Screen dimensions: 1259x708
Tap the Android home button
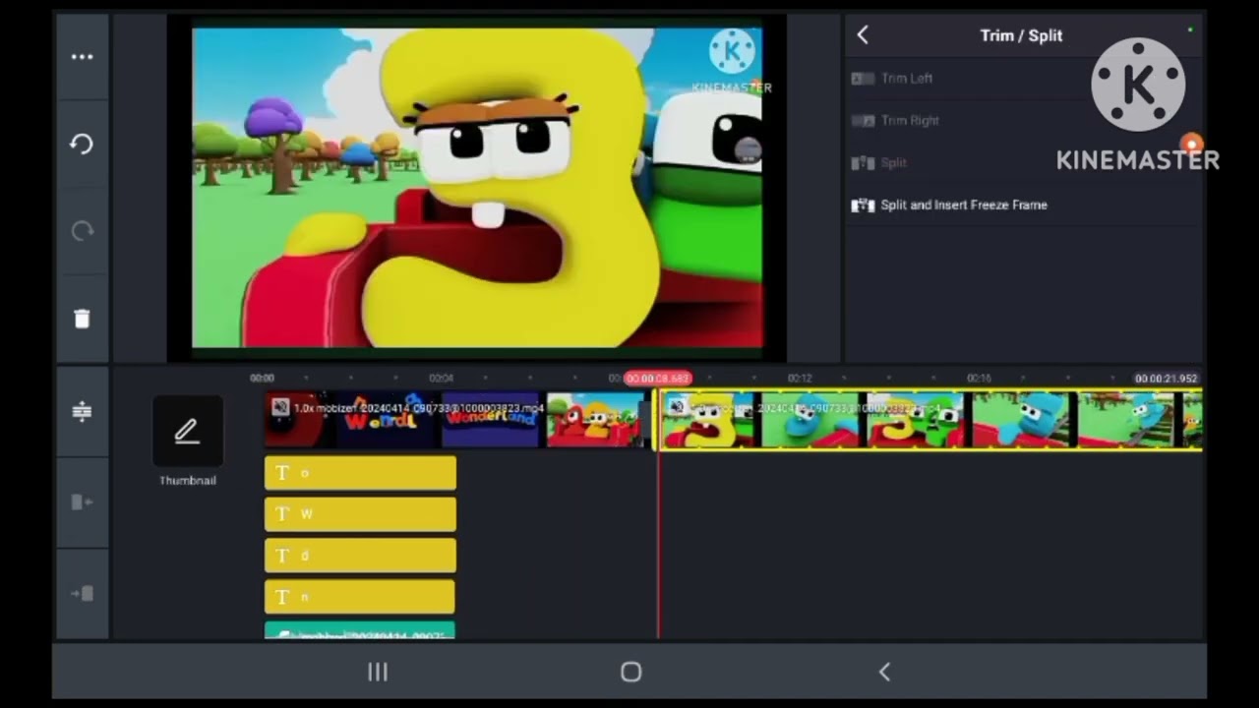pyautogui.click(x=631, y=672)
